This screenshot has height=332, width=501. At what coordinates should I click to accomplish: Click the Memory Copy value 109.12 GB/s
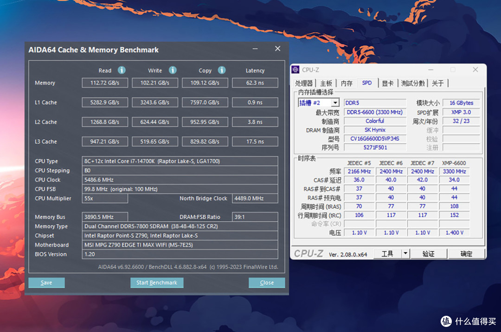[x=205, y=83]
